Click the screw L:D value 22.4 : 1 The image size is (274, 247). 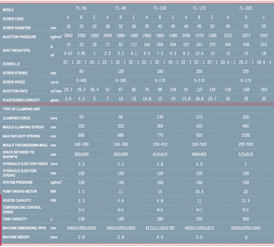click(228, 62)
